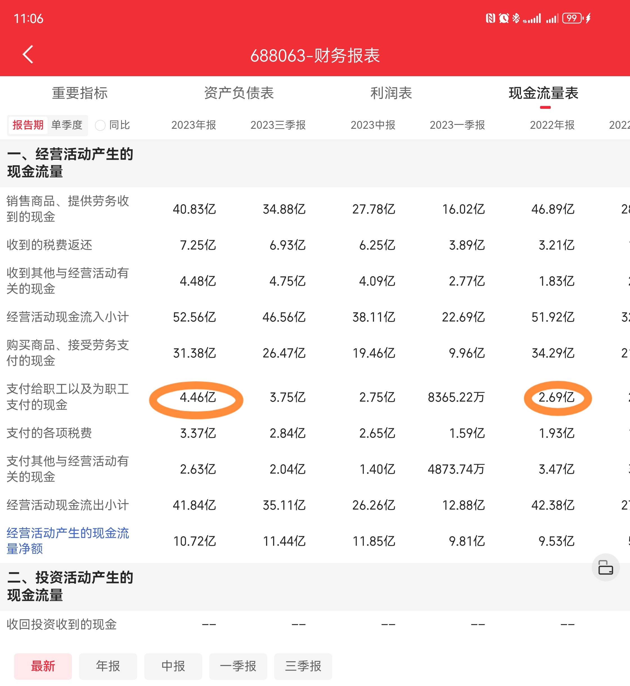Tap the back arrow icon
This screenshot has height=686, width=630.
tap(28, 55)
